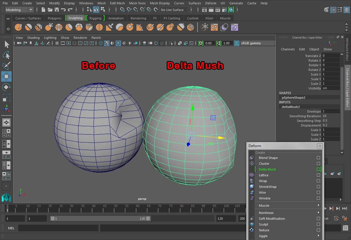Click the Smoothing Iterations value field

point(331,116)
